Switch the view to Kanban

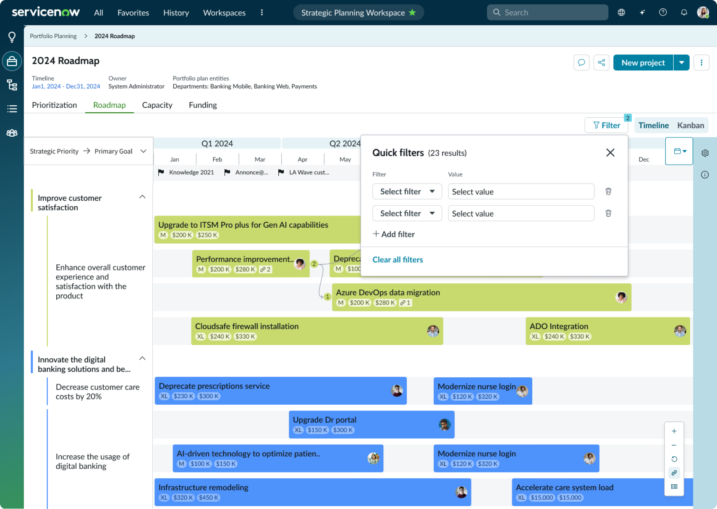[x=691, y=125]
